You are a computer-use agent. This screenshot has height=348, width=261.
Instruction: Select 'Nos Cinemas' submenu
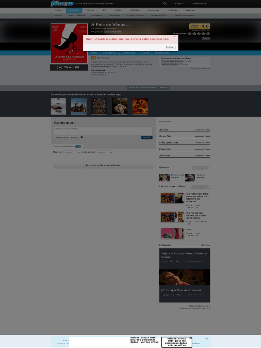(x=77, y=16)
